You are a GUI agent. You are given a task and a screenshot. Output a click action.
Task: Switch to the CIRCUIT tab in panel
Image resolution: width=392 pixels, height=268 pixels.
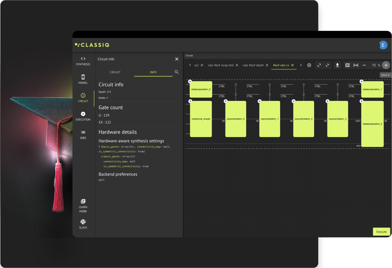click(115, 72)
